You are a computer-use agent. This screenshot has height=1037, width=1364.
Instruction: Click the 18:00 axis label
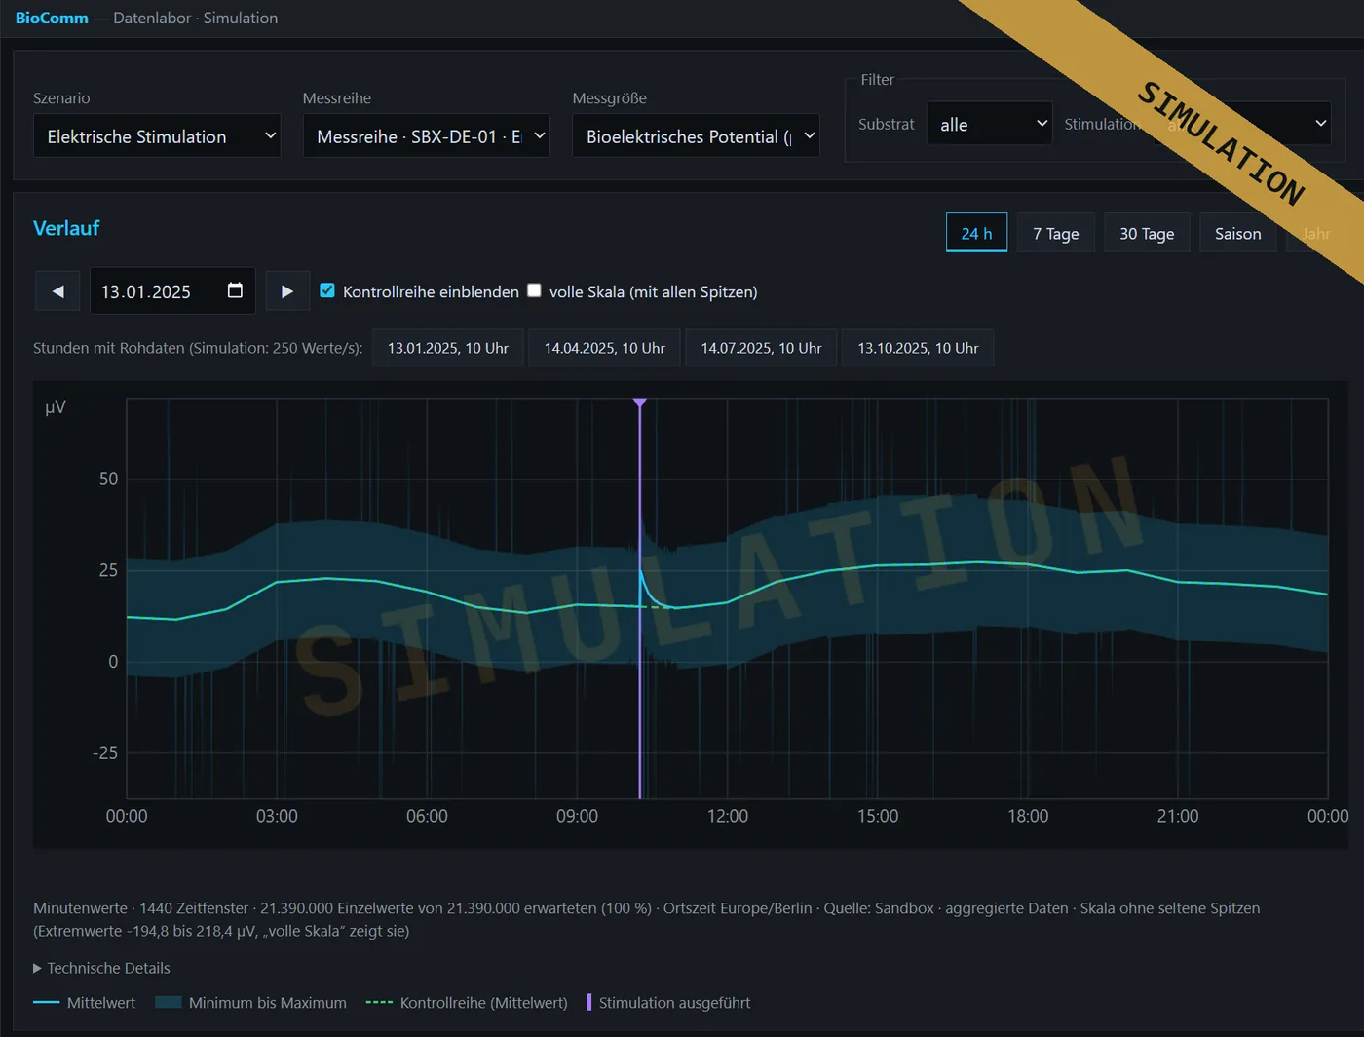(1028, 816)
